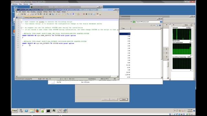This screenshot has width=207, height=116.
Task: Open the Plugins menu in Notepad++
Action: click(59, 12)
